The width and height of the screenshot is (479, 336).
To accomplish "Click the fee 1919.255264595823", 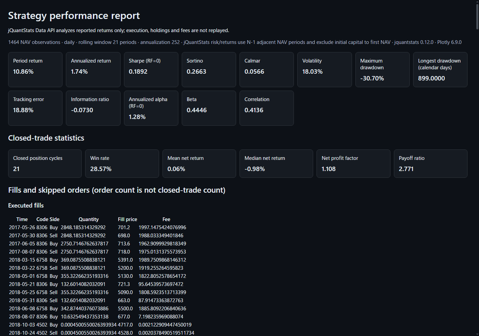I will coord(161,268).
